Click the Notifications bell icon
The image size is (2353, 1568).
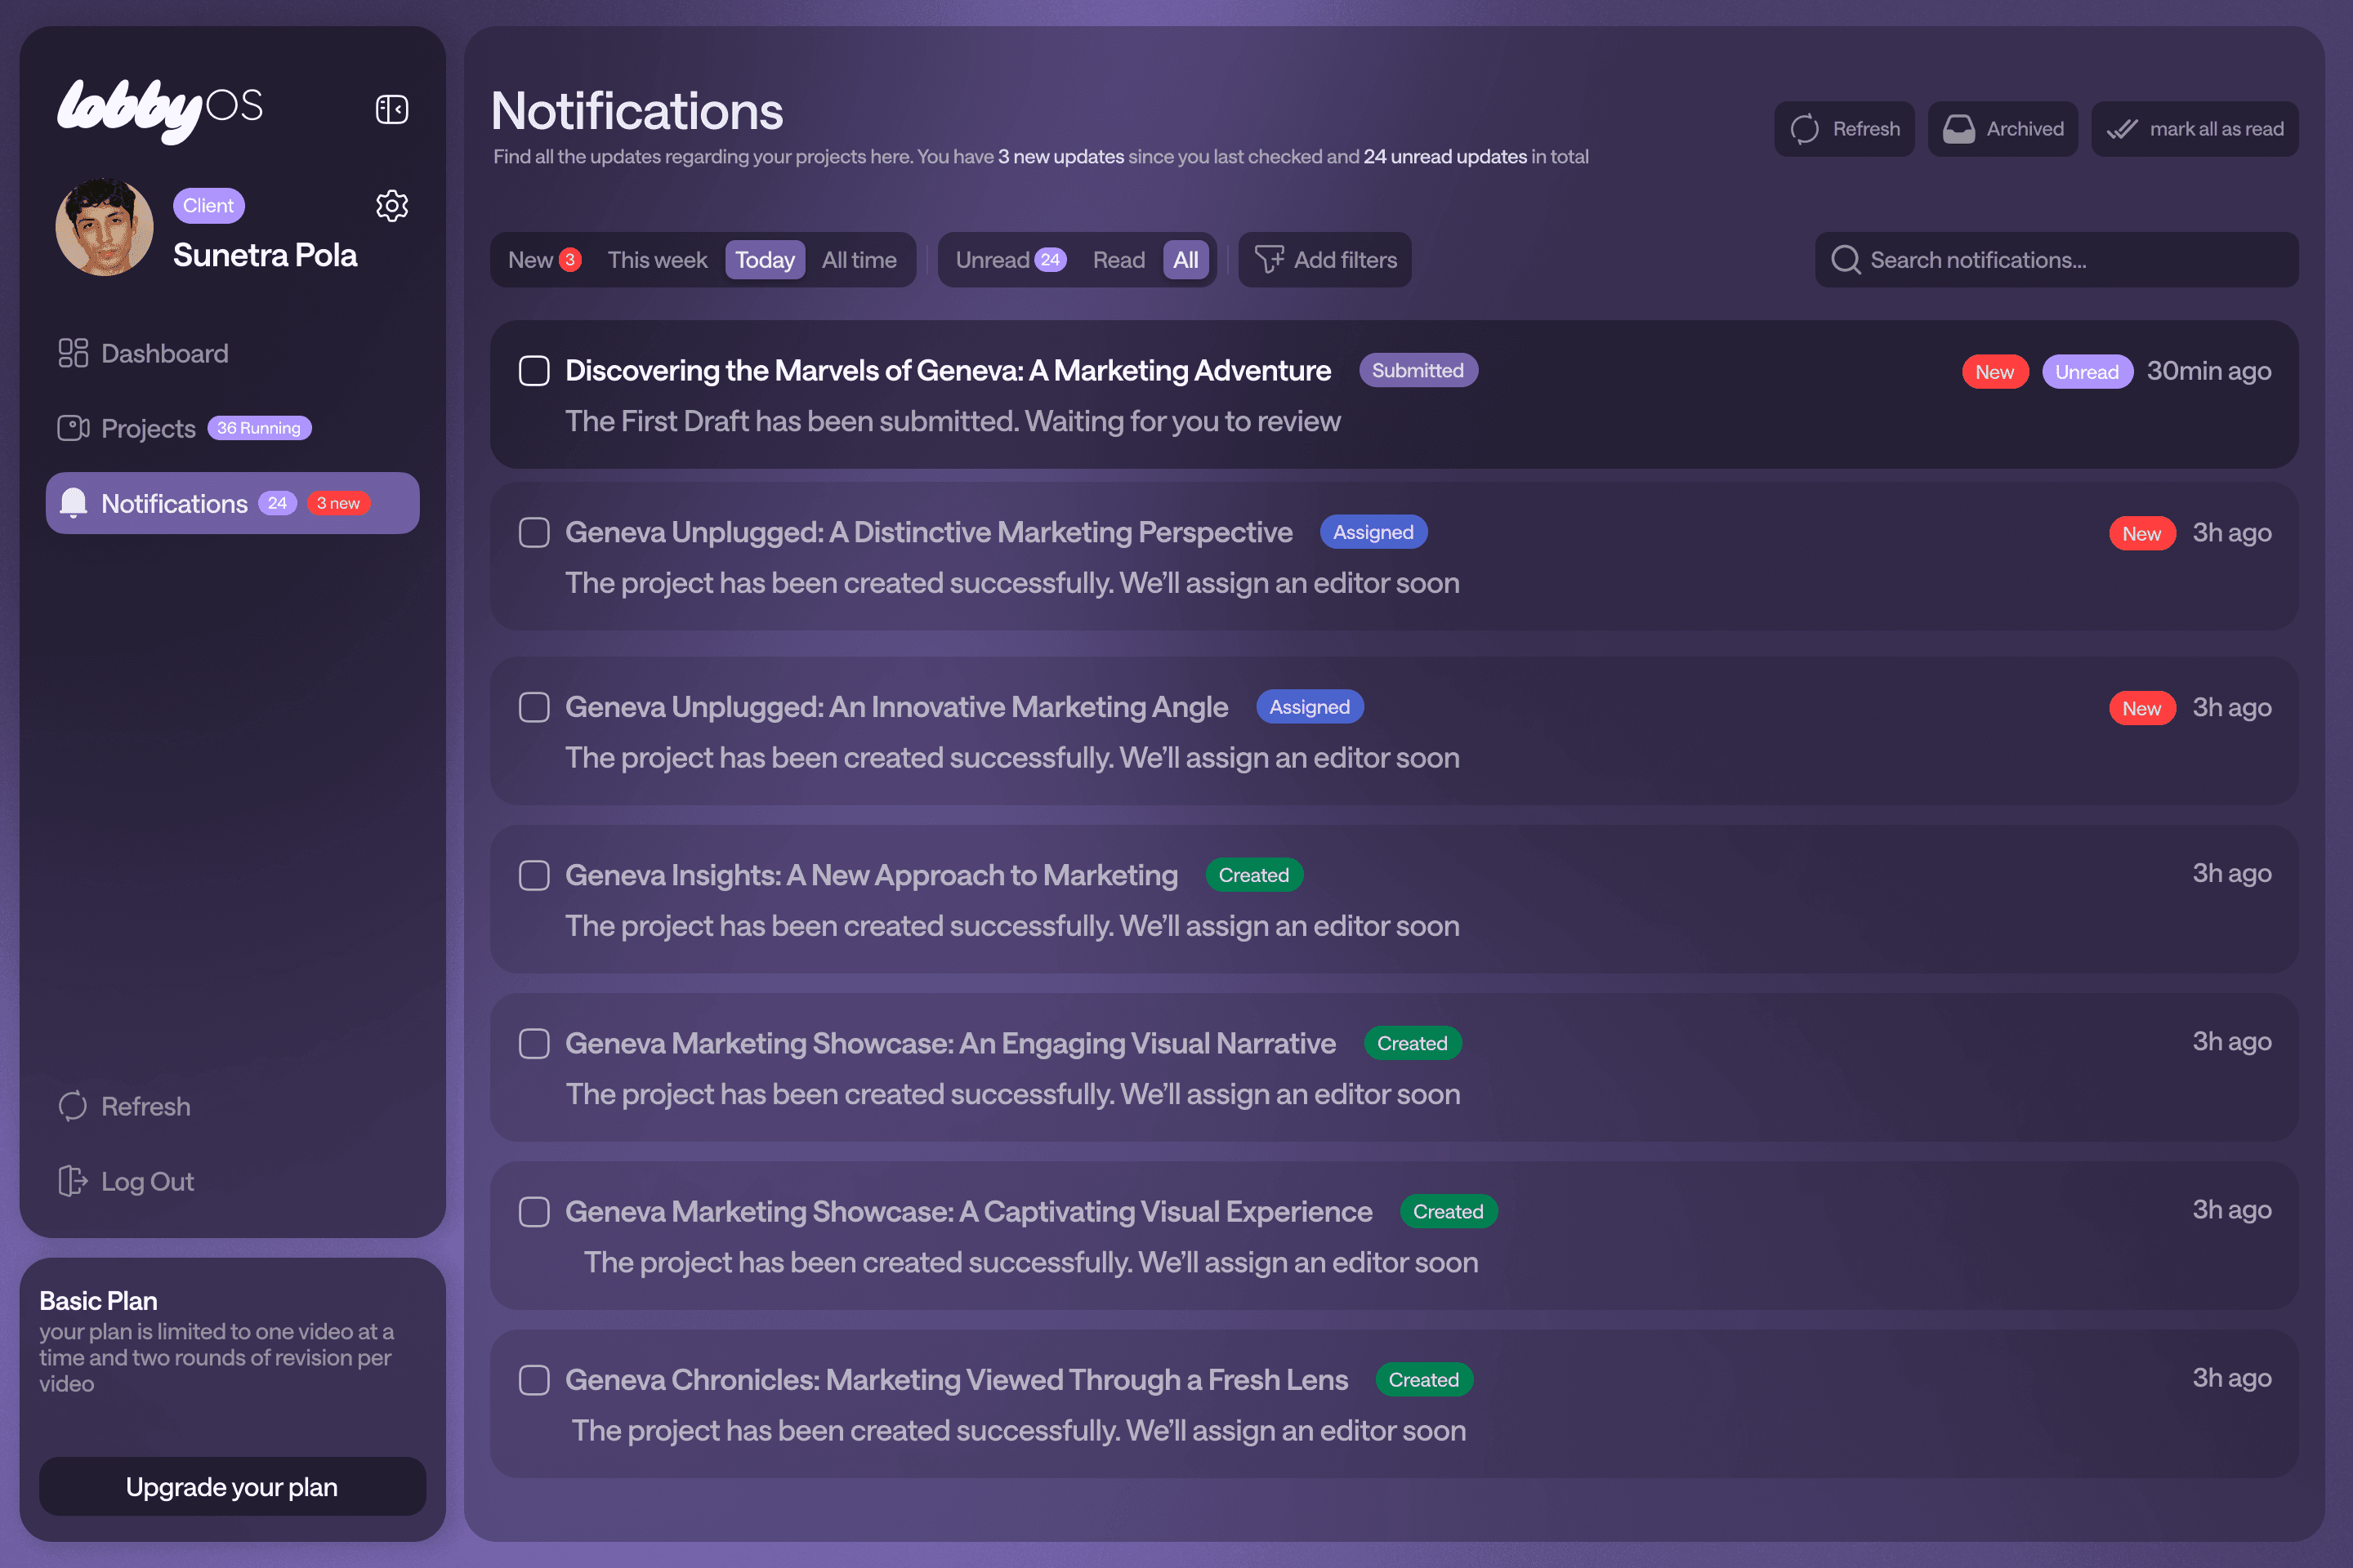click(73, 503)
